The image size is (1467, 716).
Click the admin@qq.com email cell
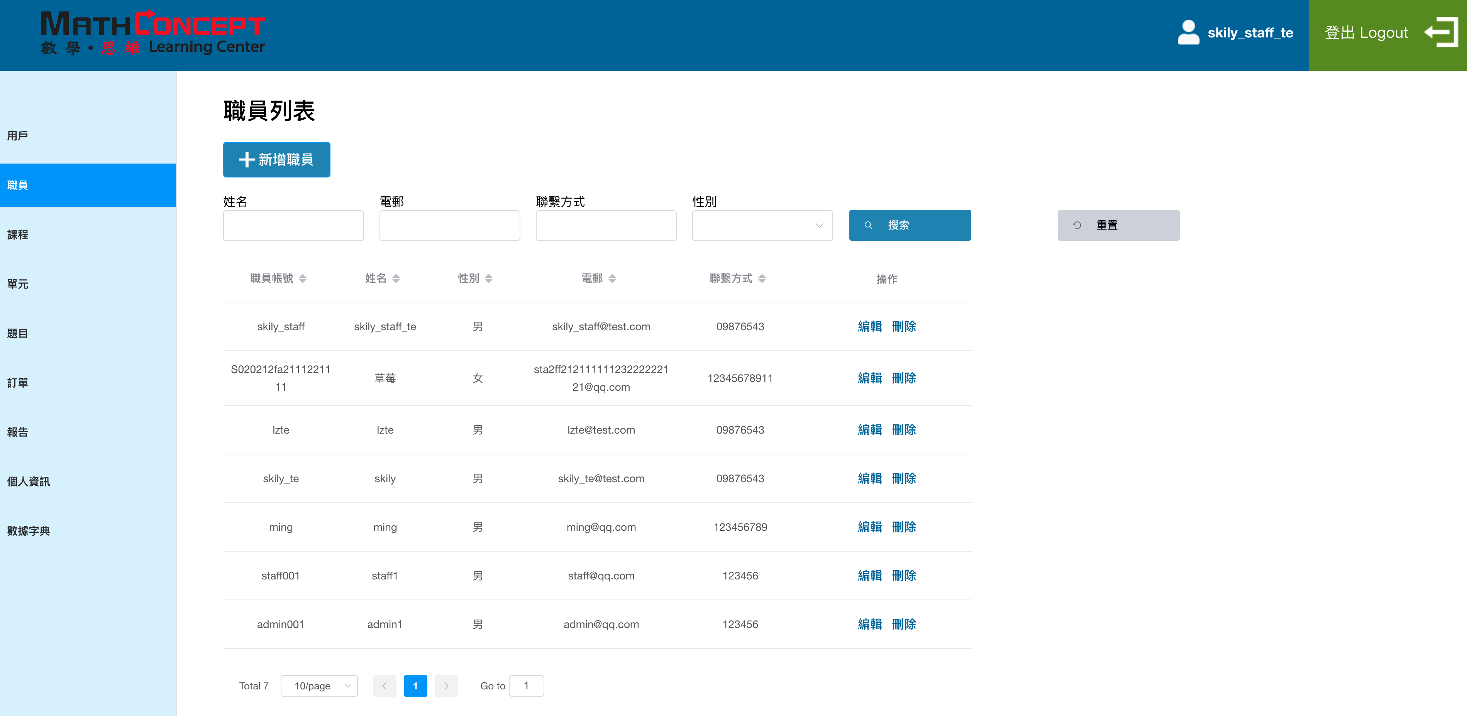pyautogui.click(x=601, y=624)
